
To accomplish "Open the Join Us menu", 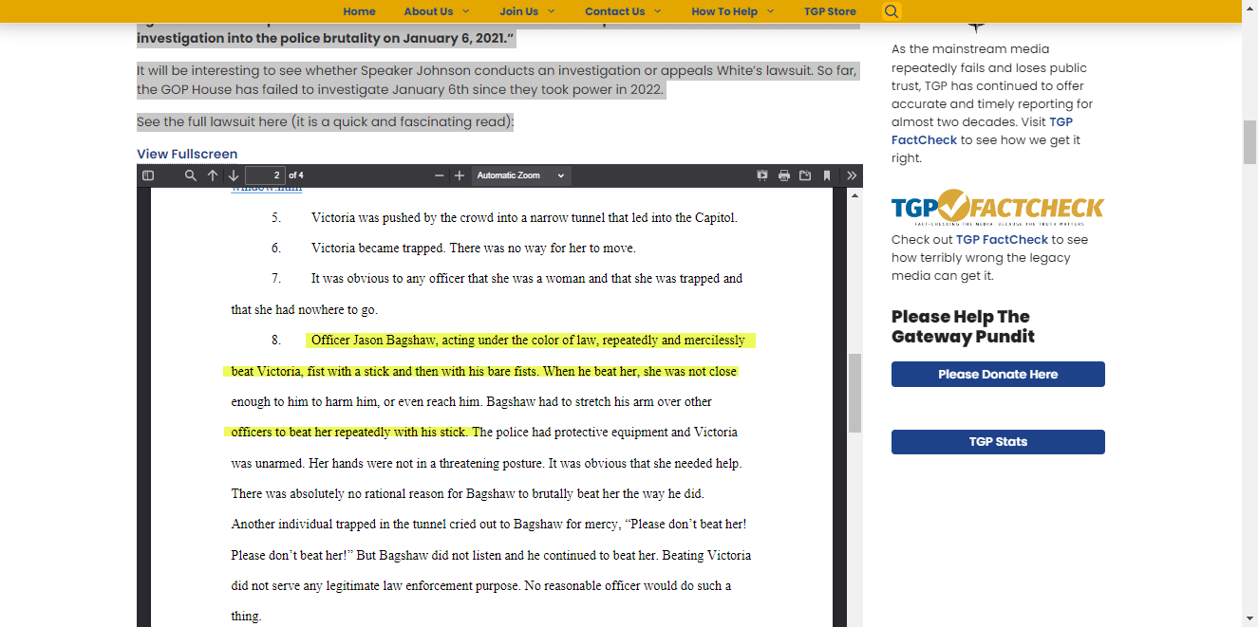I will [518, 11].
